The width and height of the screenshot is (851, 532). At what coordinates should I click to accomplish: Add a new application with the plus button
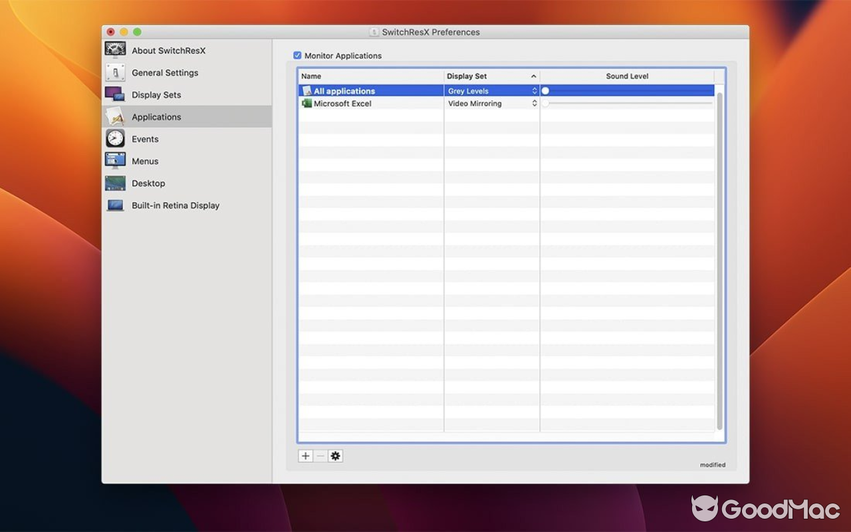[x=305, y=456]
